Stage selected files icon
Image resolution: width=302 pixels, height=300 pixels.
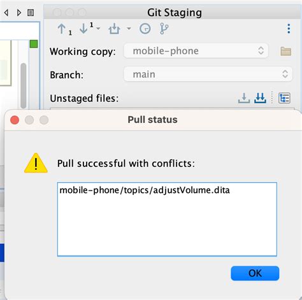244,98
